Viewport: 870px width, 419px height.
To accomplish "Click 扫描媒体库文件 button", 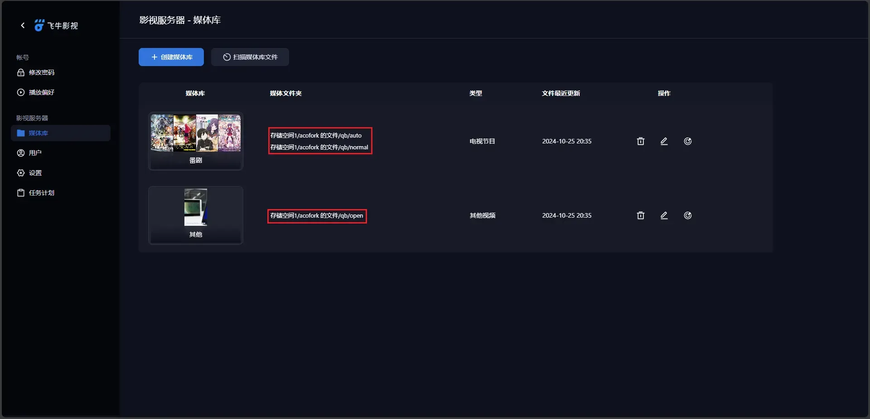I will click(250, 57).
